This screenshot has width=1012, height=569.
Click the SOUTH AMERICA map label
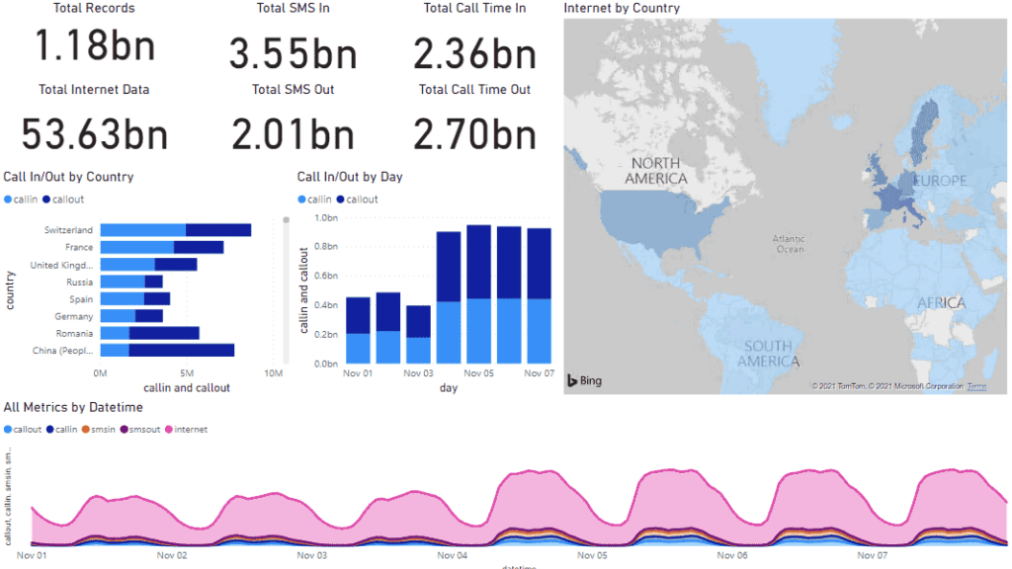(768, 354)
